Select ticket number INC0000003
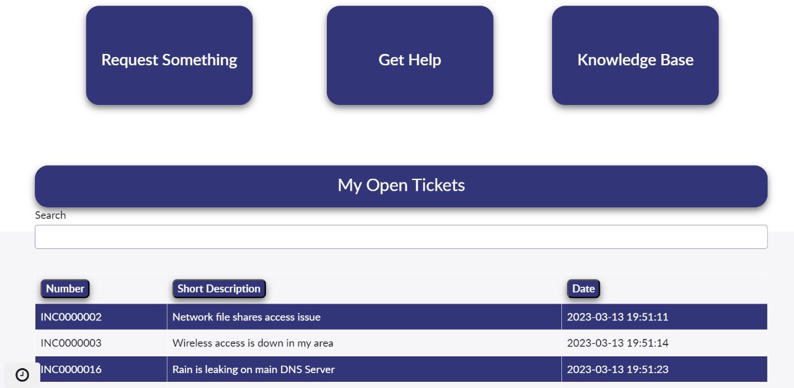794x388 pixels. point(71,343)
